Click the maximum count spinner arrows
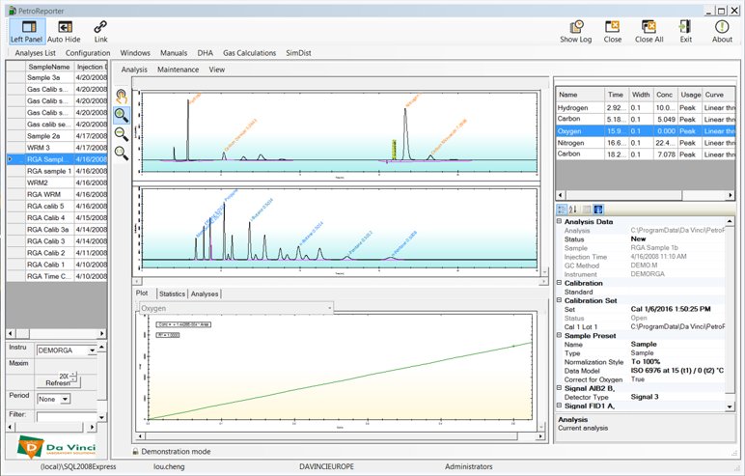The image size is (745, 476). coord(73,377)
